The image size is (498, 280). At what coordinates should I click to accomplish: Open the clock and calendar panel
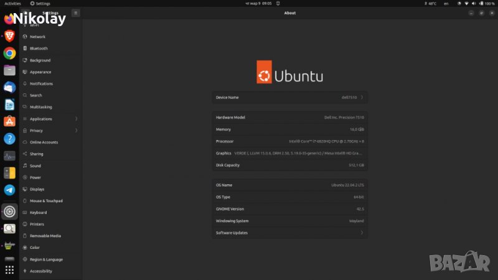pos(250,3)
